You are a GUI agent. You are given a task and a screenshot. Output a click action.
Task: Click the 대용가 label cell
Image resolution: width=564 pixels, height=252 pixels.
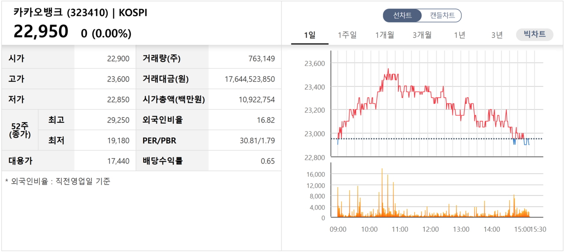pos(38,161)
